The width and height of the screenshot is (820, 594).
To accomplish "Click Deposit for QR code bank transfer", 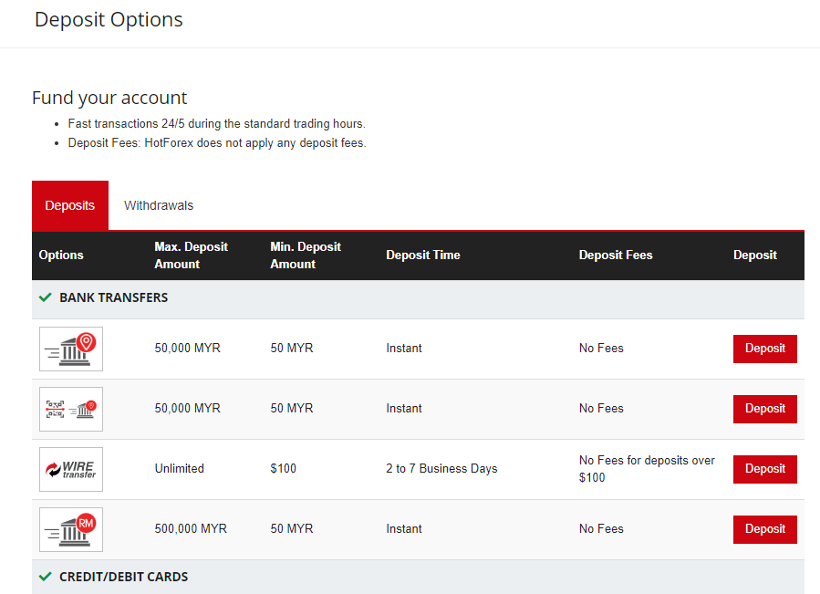I will coord(765,410).
